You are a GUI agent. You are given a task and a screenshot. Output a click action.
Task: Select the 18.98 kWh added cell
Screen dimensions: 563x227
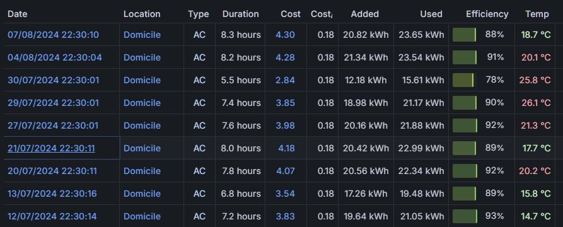pyautogui.click(x=366, y=103)
